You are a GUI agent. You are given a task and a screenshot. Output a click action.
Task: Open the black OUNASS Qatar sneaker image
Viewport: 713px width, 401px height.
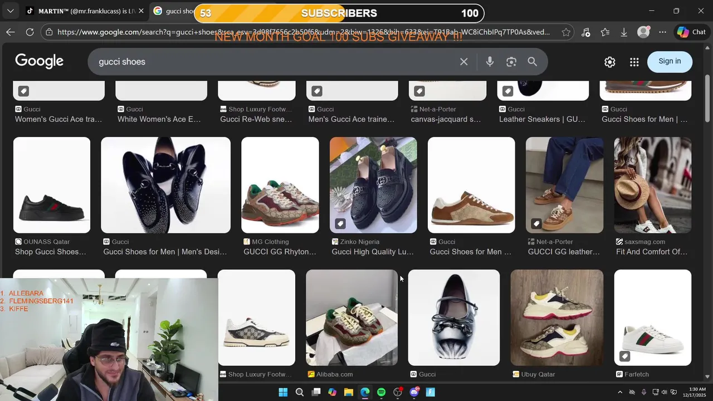tap(52, 185)
